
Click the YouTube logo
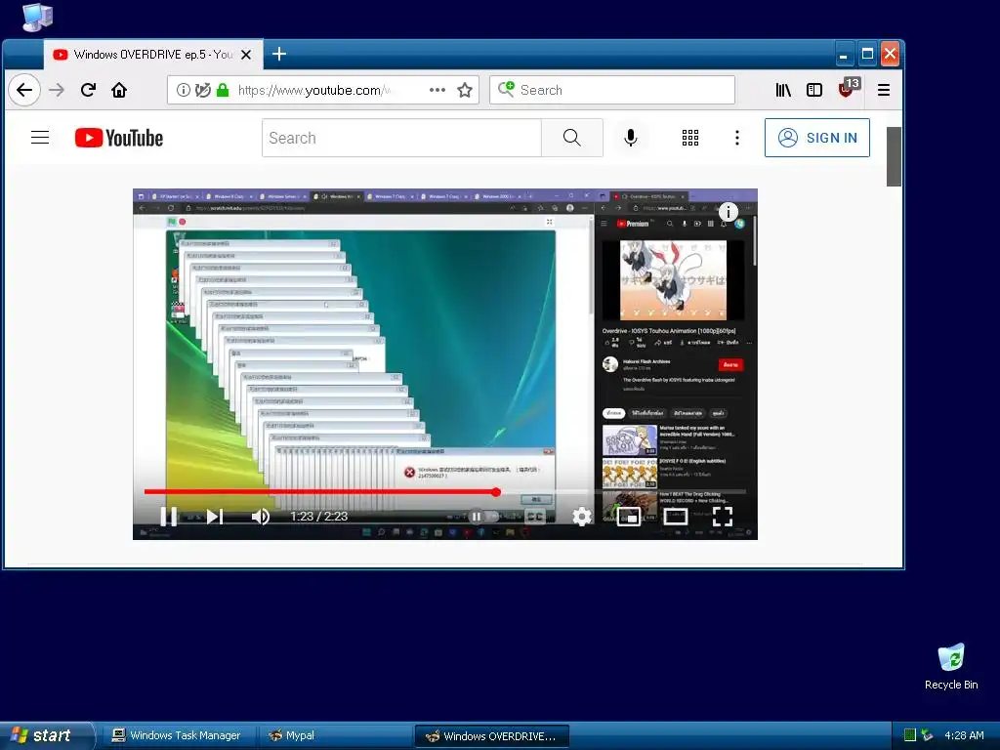click(x=118, y=138)
